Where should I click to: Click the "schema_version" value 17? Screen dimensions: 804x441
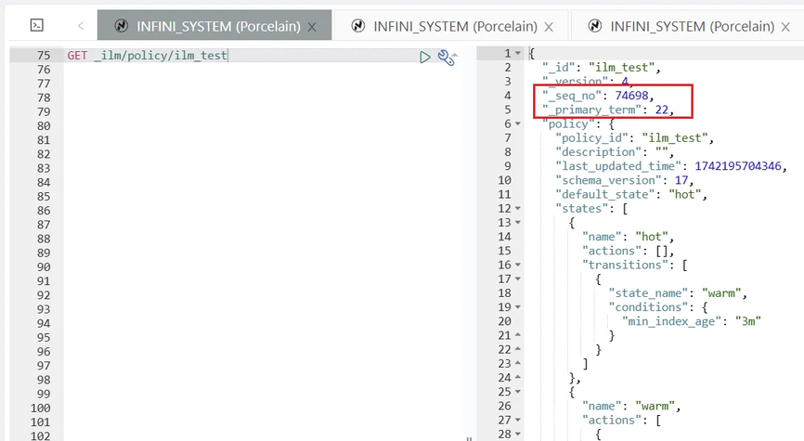pos(681,180)
